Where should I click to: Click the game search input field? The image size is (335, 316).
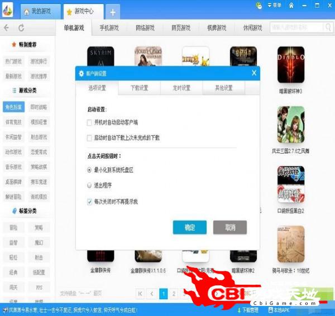298,27
